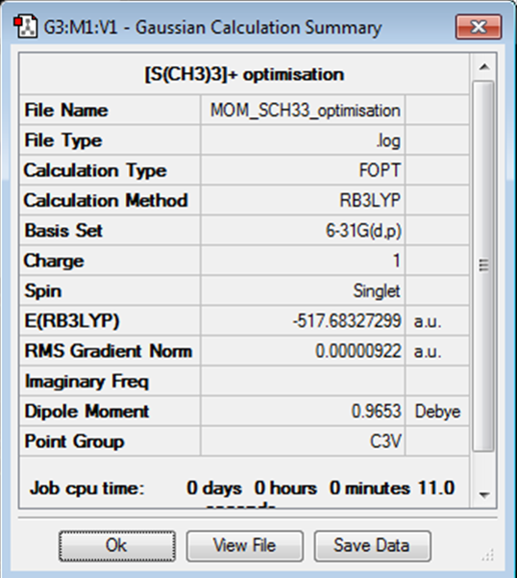
Task: Click the 'RB3LYP' calculation method value
Action: tap(370, 201)
